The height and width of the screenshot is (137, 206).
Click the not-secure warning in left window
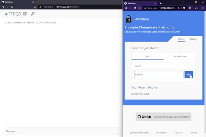click(x=46, y=7)
